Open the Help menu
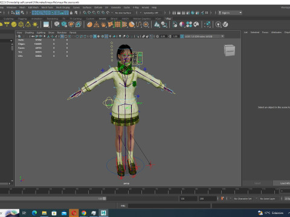The width and height of the screenshot is (290, 217). [x=154, y=7]
